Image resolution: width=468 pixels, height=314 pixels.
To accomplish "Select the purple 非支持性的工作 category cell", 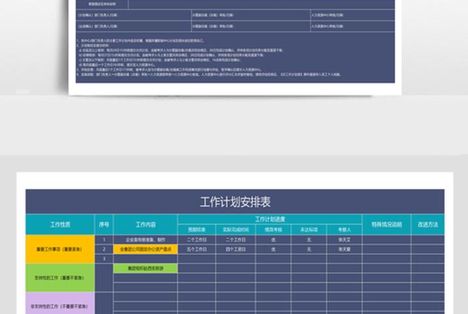I will 60,303.
